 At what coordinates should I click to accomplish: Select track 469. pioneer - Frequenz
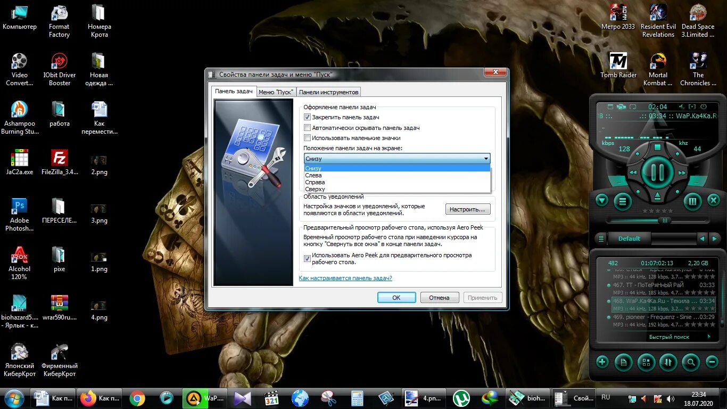click(x=664, y=320)
